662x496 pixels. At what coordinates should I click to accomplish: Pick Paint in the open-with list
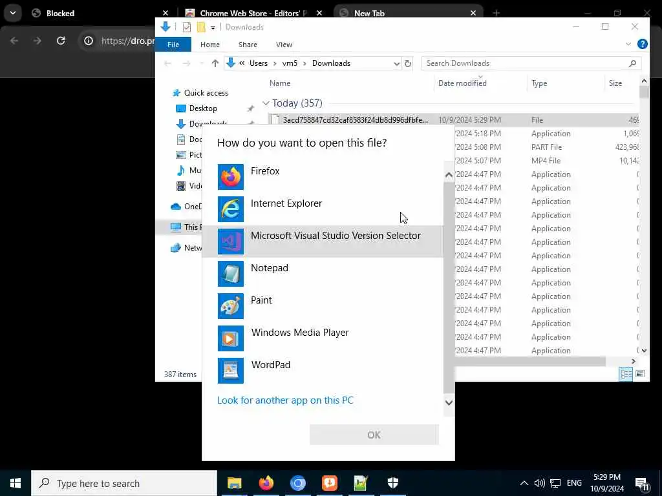point(323,305)
